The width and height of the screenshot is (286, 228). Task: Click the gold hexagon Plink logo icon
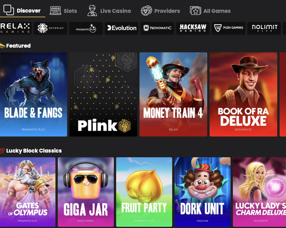[125, 126]
